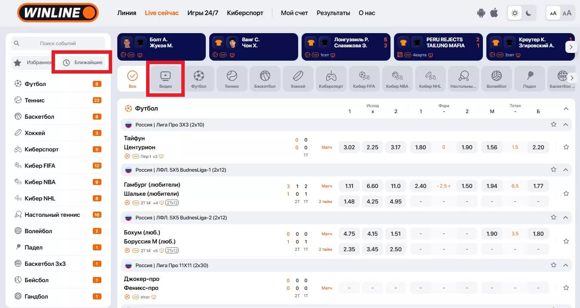Open Теннис in the sidebar list
Screen dimensions: 580x308
(x=35, y=100)
